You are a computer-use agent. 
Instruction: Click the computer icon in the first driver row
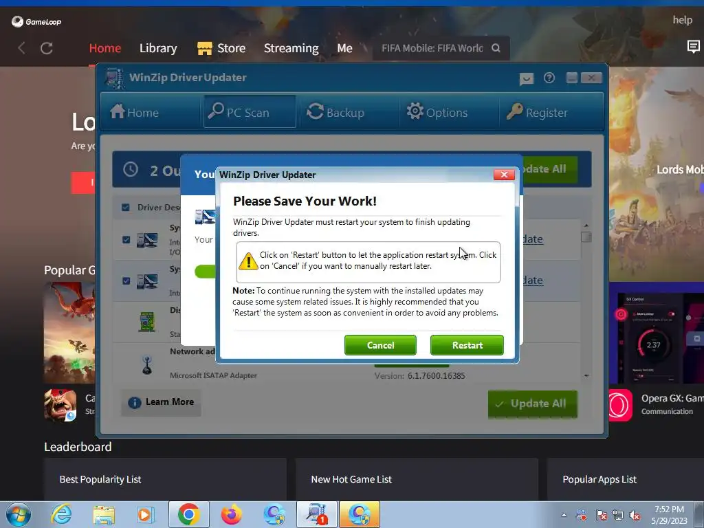tap(147, 240)
